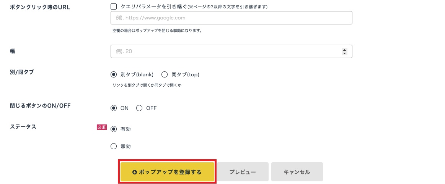The height and width of the screenshot is (184, 445).
Task: Click the red 必須 required badge
Action: pyautogui.click(x=101, y=127)
